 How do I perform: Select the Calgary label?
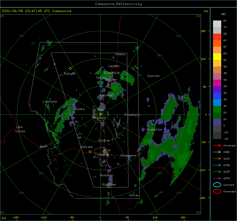click(103, 155)
